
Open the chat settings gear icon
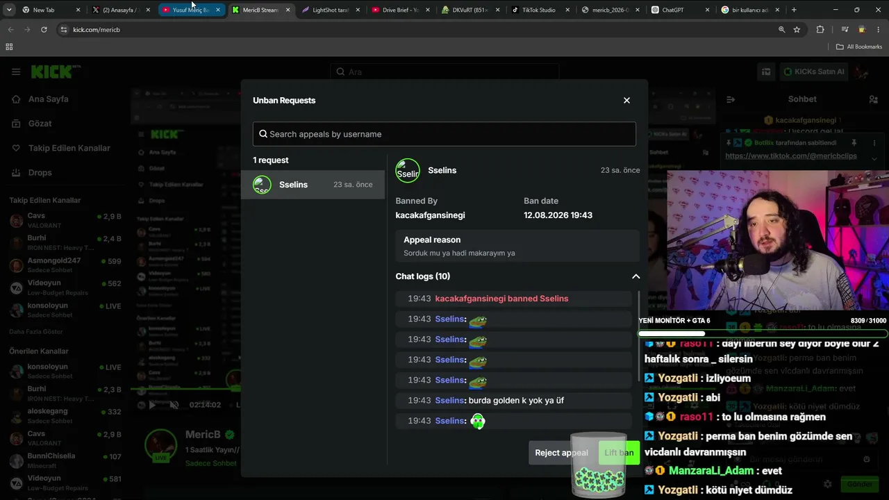pyautogui.click(x=827, y=484)
